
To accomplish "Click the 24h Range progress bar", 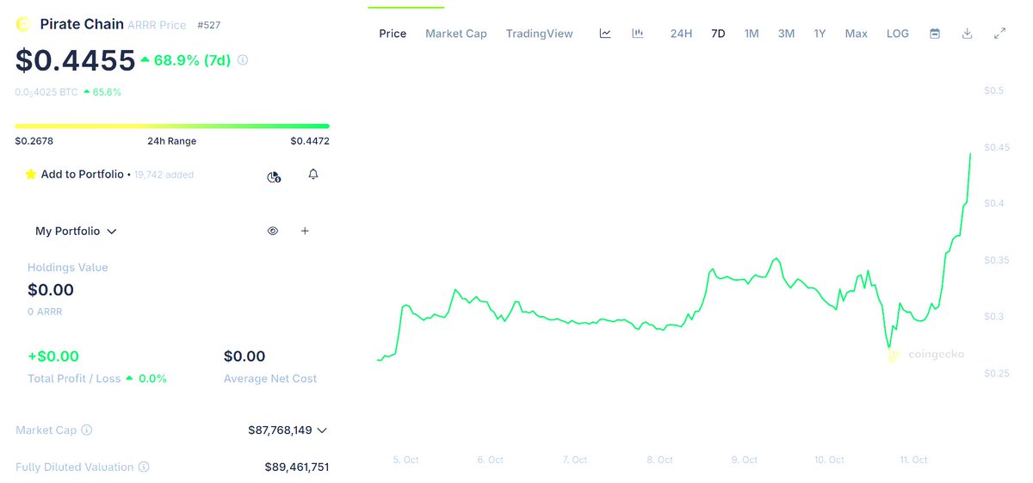I will pos(172,127).
